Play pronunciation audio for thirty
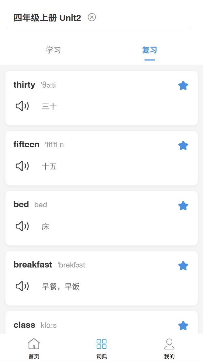Screen dimensions: 203x361 click(23, 106)
